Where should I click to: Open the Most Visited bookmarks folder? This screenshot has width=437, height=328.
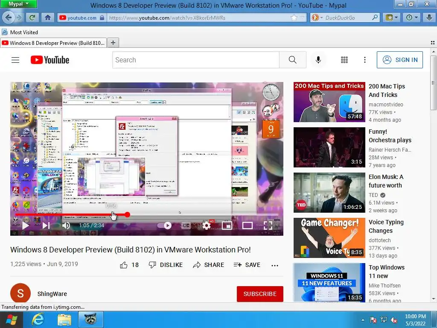pyautogui.click(x=20, y=32)
